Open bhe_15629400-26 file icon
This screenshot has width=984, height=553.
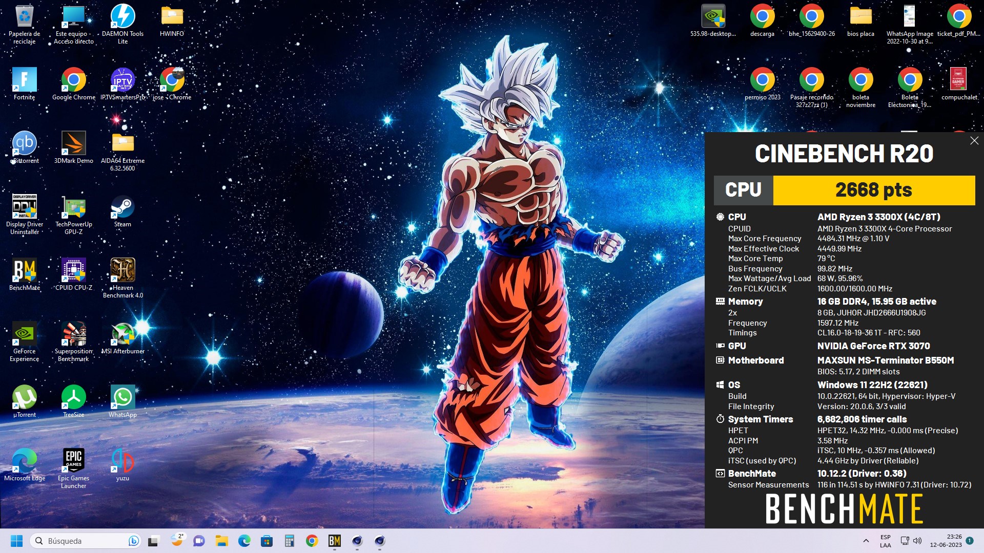click(x=811, y=20)
